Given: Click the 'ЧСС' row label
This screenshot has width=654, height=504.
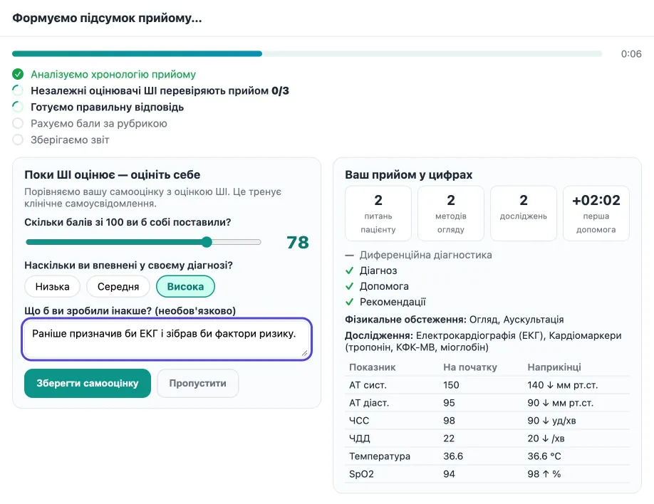Looking at the screenshot, I should coord(359,421).
